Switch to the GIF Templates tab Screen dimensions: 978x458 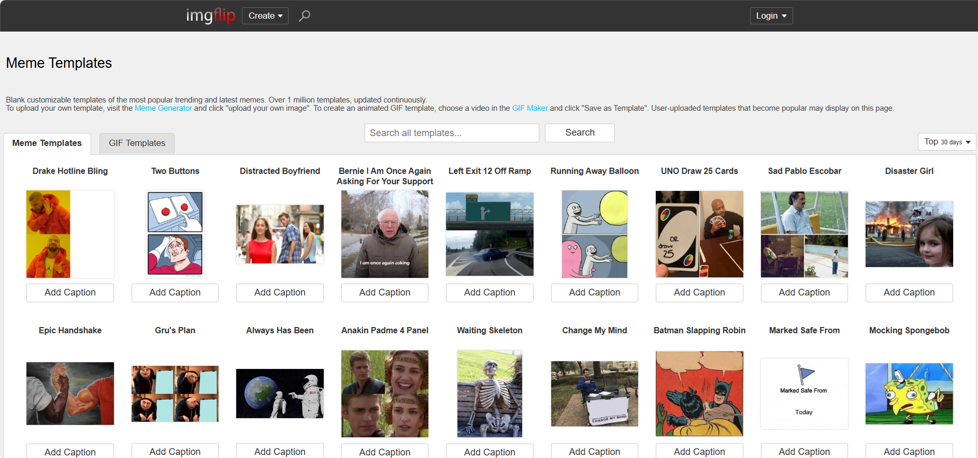(x=137, y=143)
